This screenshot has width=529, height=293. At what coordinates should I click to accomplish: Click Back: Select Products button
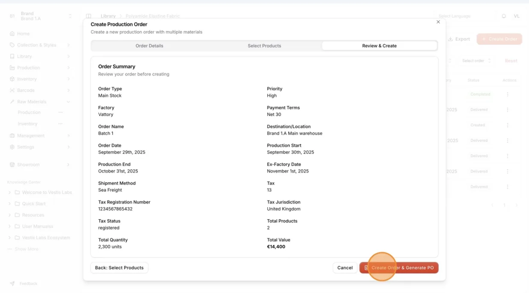(x=119, y=268)
